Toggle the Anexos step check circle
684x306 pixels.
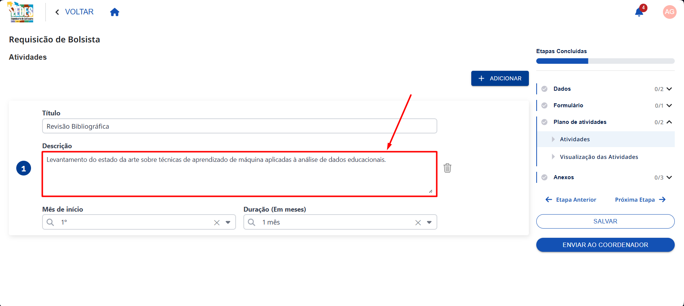(544, 177)
